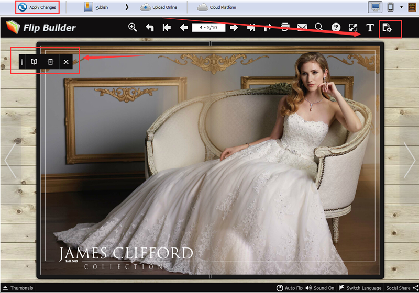
Task: Open Upload Online
Action: (x=159, y=7)
